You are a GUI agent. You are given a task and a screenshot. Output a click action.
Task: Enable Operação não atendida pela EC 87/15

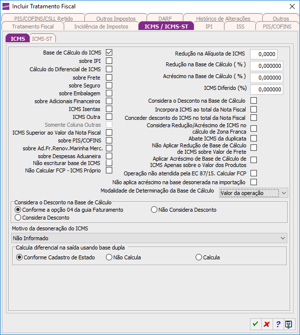(x=254, y=173)
